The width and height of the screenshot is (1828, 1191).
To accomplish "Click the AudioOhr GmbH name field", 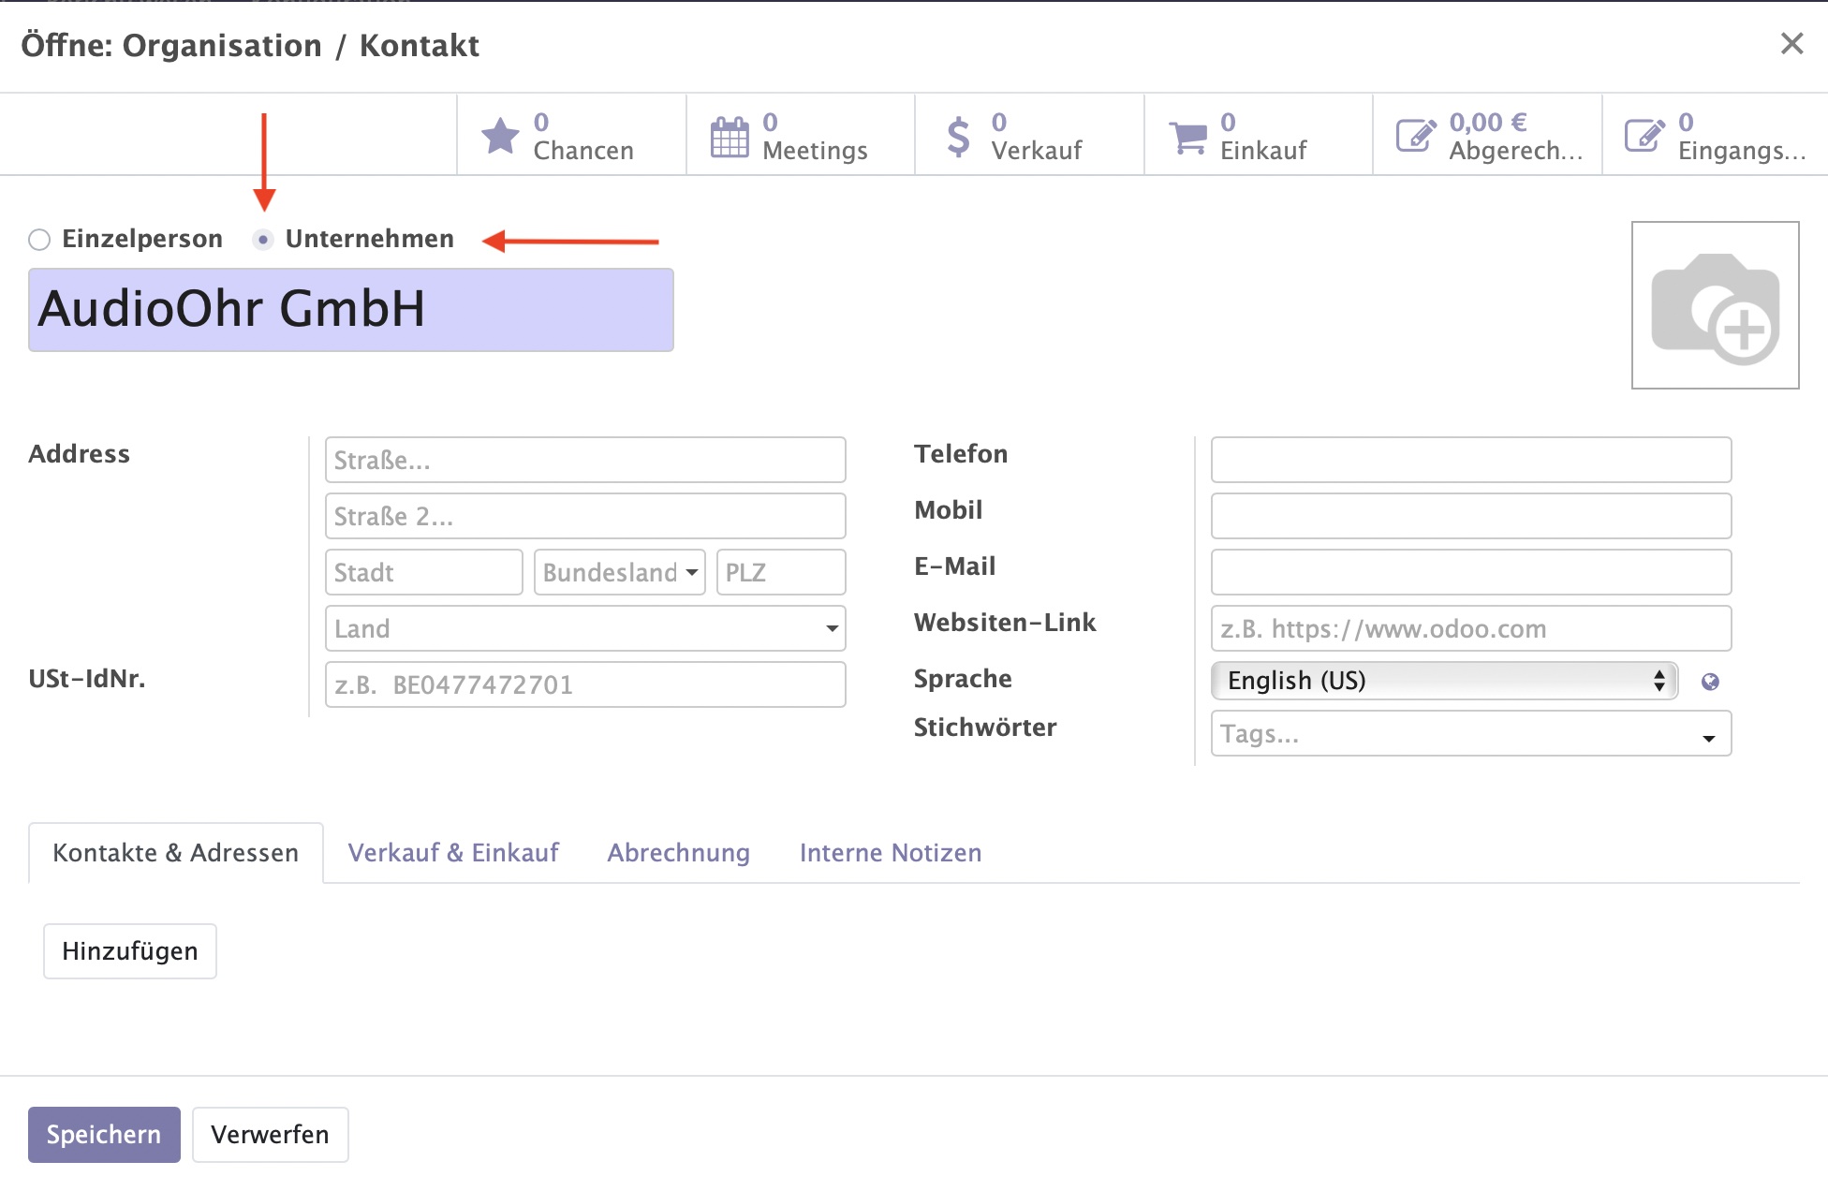I will pyautogui.click(x=351, y=310).
